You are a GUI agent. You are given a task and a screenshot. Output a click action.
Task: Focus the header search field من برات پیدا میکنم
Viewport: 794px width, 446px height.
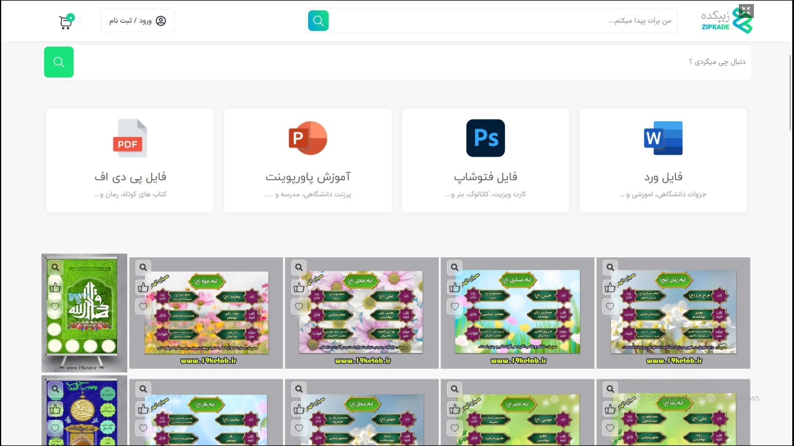(500, 21)
